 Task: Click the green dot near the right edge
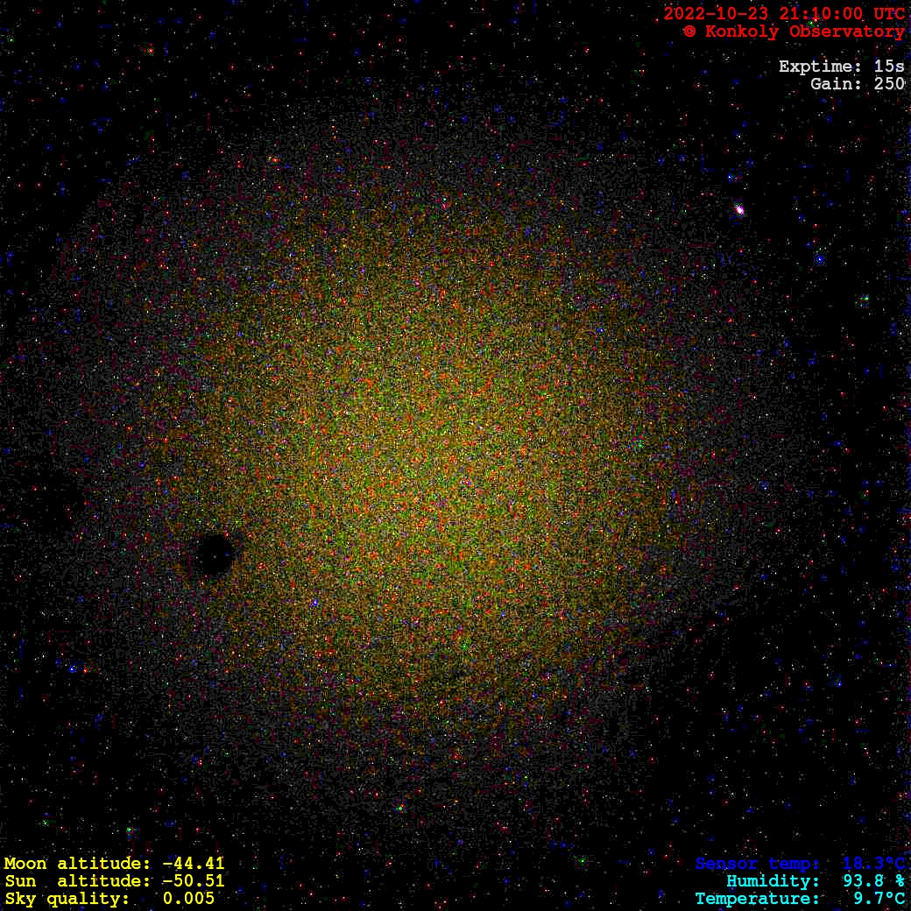(x=865, y=300)
